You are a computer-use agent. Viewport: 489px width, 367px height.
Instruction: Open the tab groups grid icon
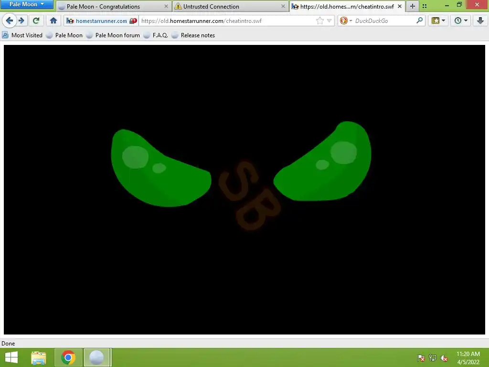[x=425, y=6]
